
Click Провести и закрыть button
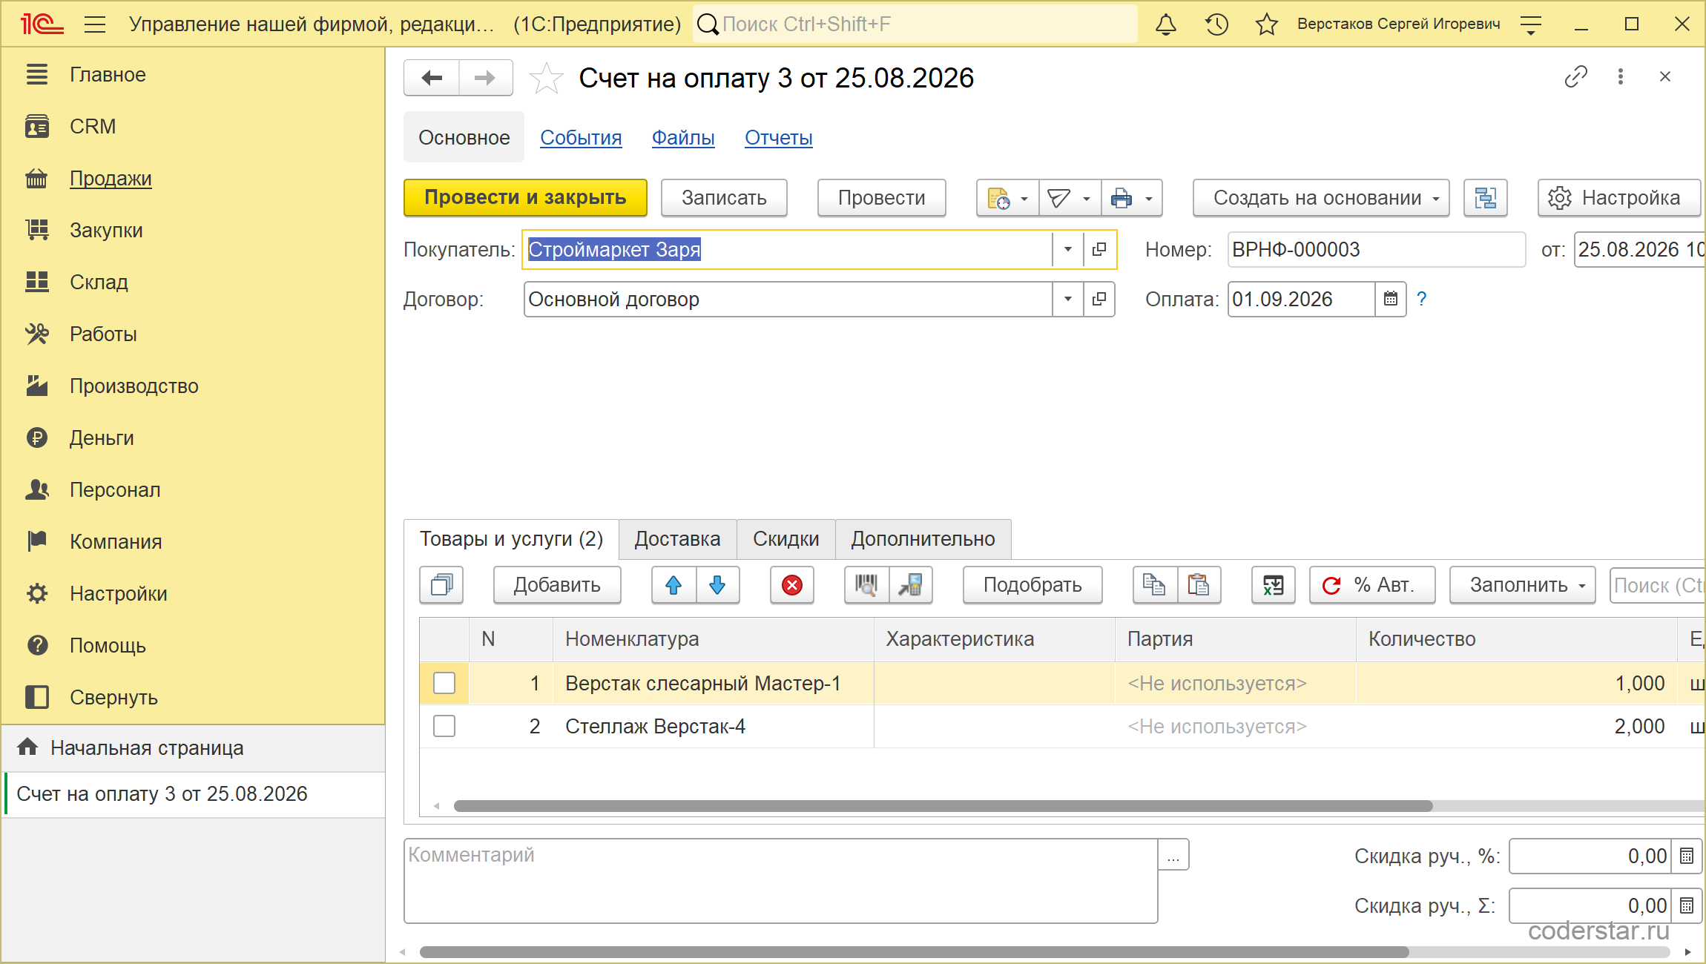click(525, 198)
